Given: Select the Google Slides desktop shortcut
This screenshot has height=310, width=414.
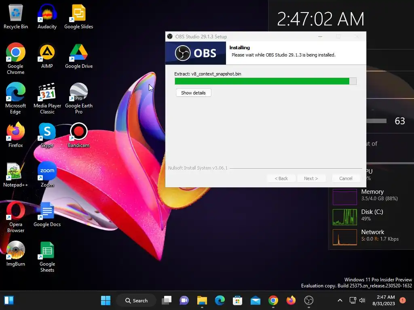Looking at the screenshot, I should [x=79, y=17].
